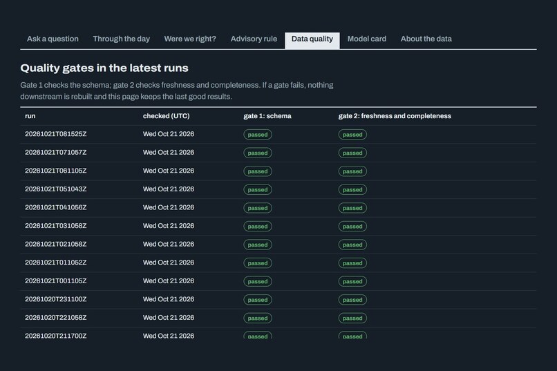
Task: Click the 'gate 1: schema' column header
Action: click(x=267, y=116)
